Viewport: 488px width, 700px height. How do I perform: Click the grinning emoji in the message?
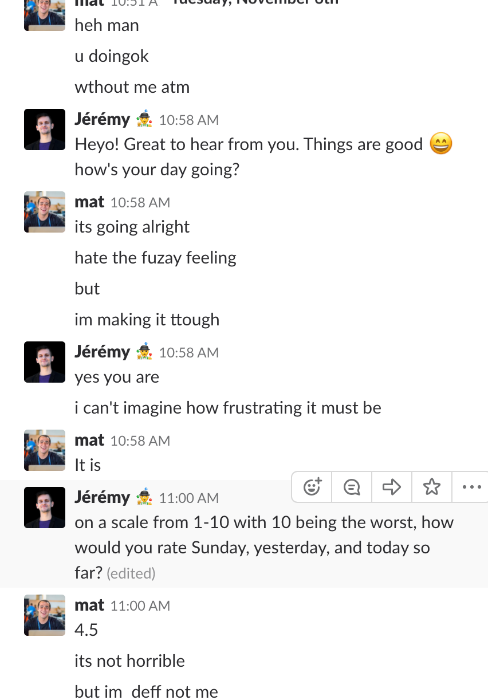(x=440, y=144)
